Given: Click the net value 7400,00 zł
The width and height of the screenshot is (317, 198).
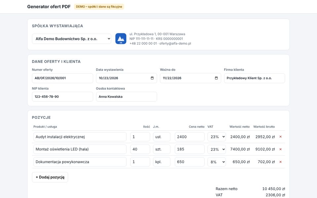Looking at the screenshot, I should (240, 149).
